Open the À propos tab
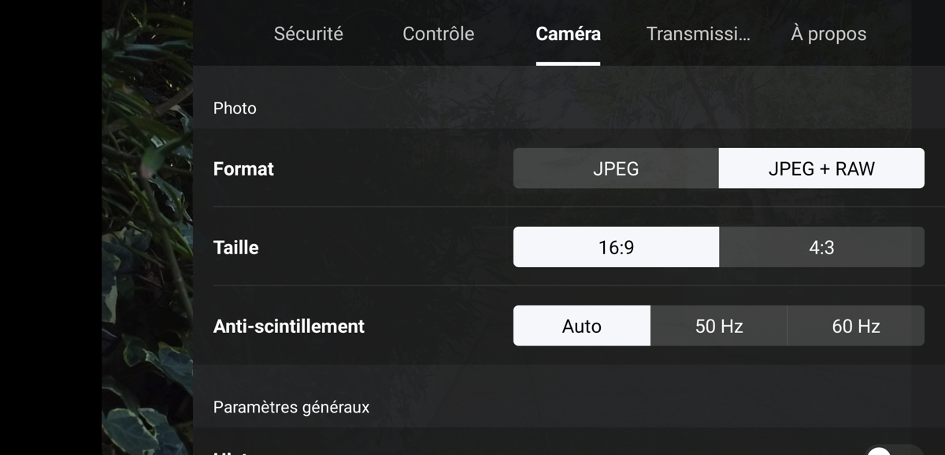The image size is (945, 455). (828, 34)
